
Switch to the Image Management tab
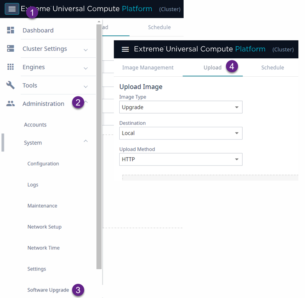[x=148, y=68]
